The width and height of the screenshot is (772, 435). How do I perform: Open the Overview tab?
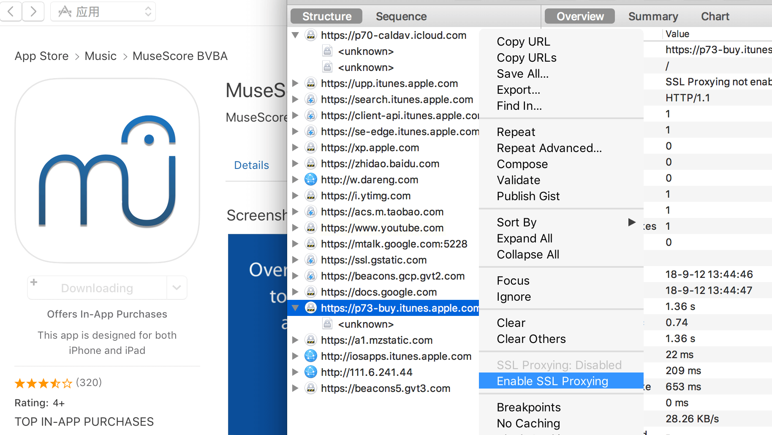[580, 16]
